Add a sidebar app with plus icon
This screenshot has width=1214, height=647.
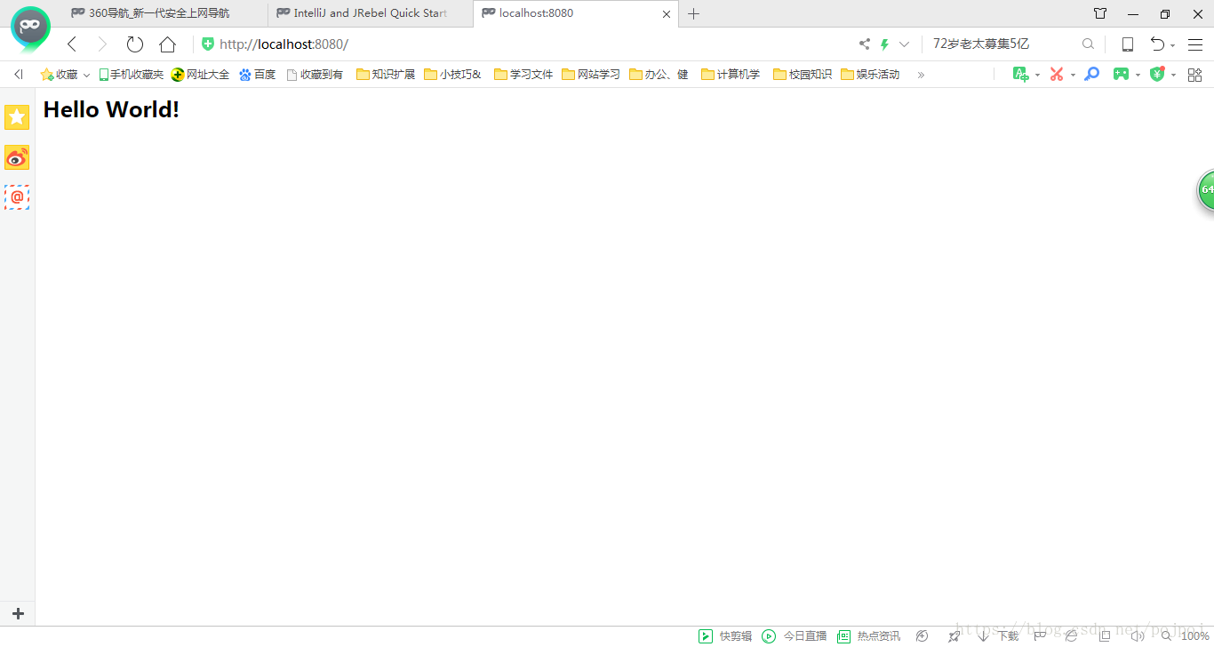18,613
